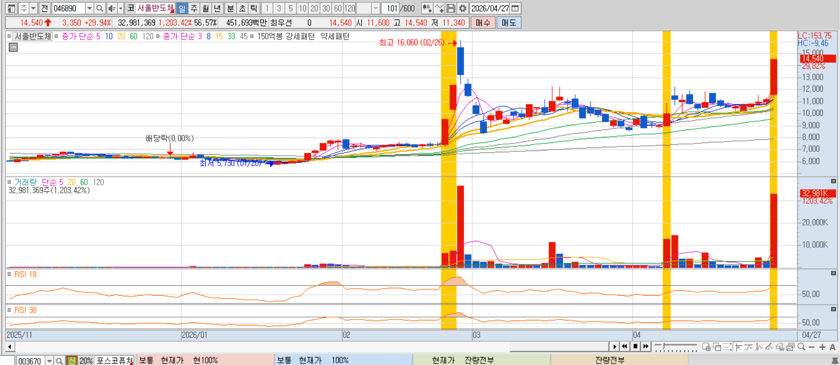
Task: Switch to yearly (년) chart period
Action: pyautogui.click(x=217, y=8)
